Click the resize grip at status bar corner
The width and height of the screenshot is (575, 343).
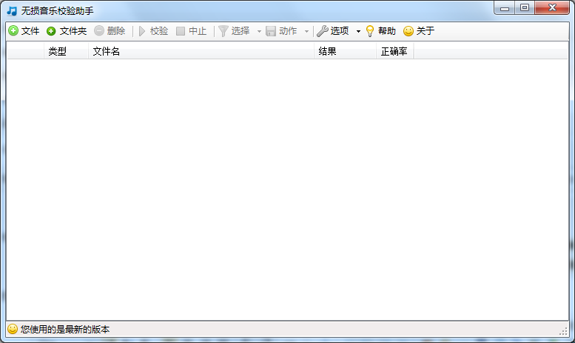pos(564,331)
